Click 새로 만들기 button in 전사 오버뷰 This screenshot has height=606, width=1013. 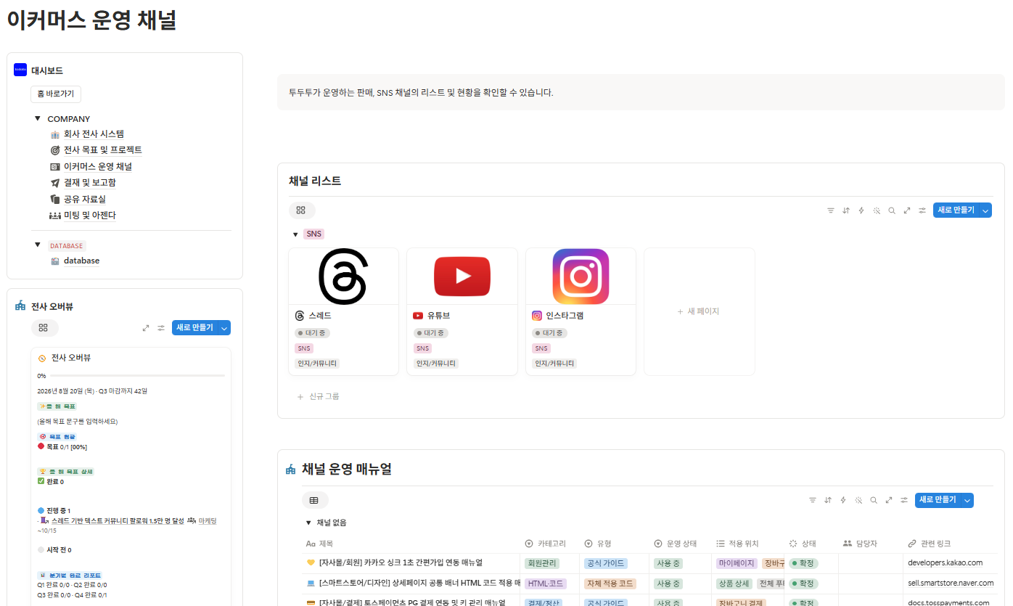point(194,328)
